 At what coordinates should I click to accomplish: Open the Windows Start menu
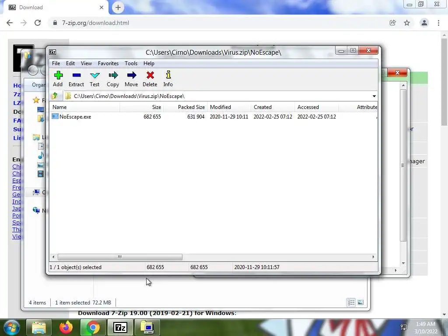(12, 327)
